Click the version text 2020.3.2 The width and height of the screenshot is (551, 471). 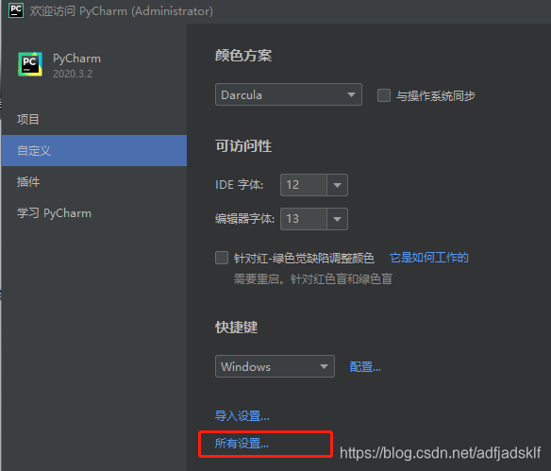[73, 74]
